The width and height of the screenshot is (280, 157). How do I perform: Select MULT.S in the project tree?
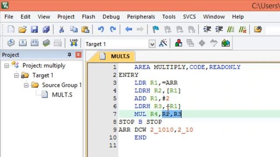(62, 95)
